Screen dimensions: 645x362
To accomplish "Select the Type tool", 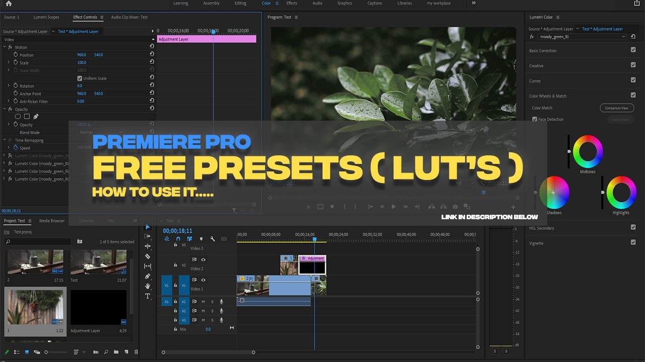I will click(x=148, y=296).
